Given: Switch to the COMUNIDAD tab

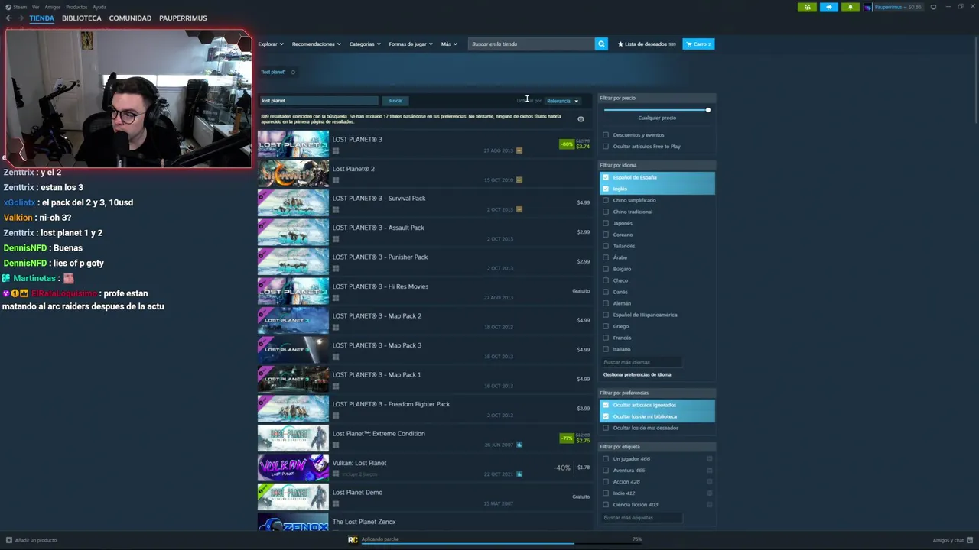Looking at the screenshot, I should [x=130, y=18].
